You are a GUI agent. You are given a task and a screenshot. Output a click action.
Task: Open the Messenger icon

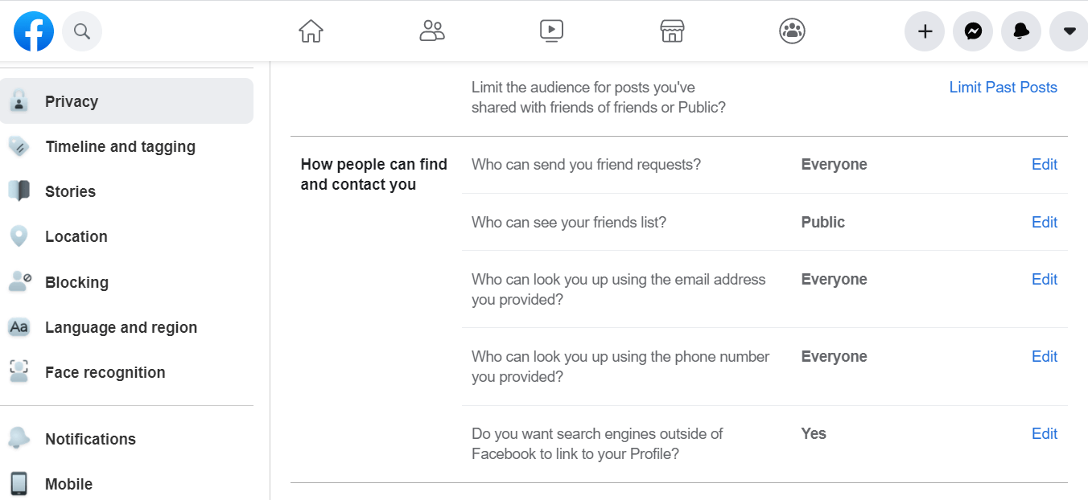coord(973,31)
